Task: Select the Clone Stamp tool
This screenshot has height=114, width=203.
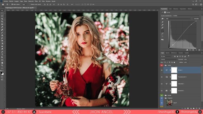Action: click(x=2, y=35)
